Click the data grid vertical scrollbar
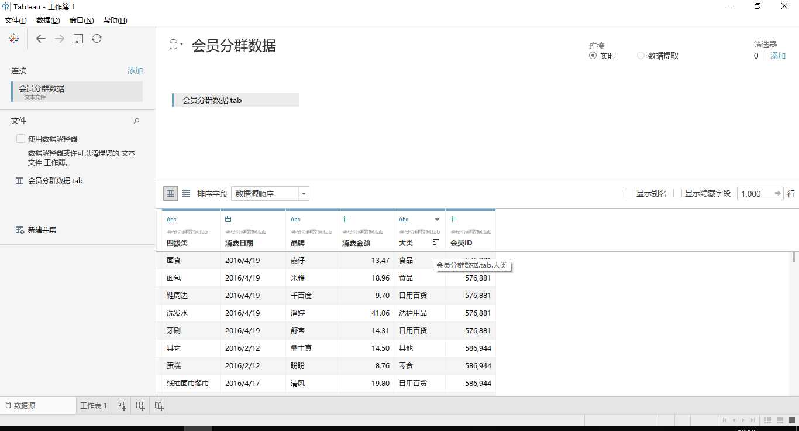This screenshot has width=799, height=431. click(x=794, y=256)
